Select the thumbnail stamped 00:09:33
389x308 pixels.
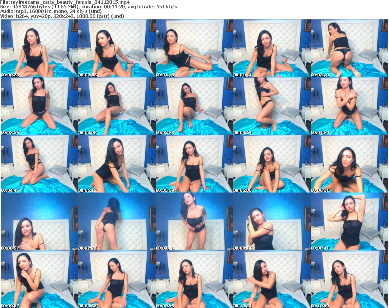(x=117, y=279)
